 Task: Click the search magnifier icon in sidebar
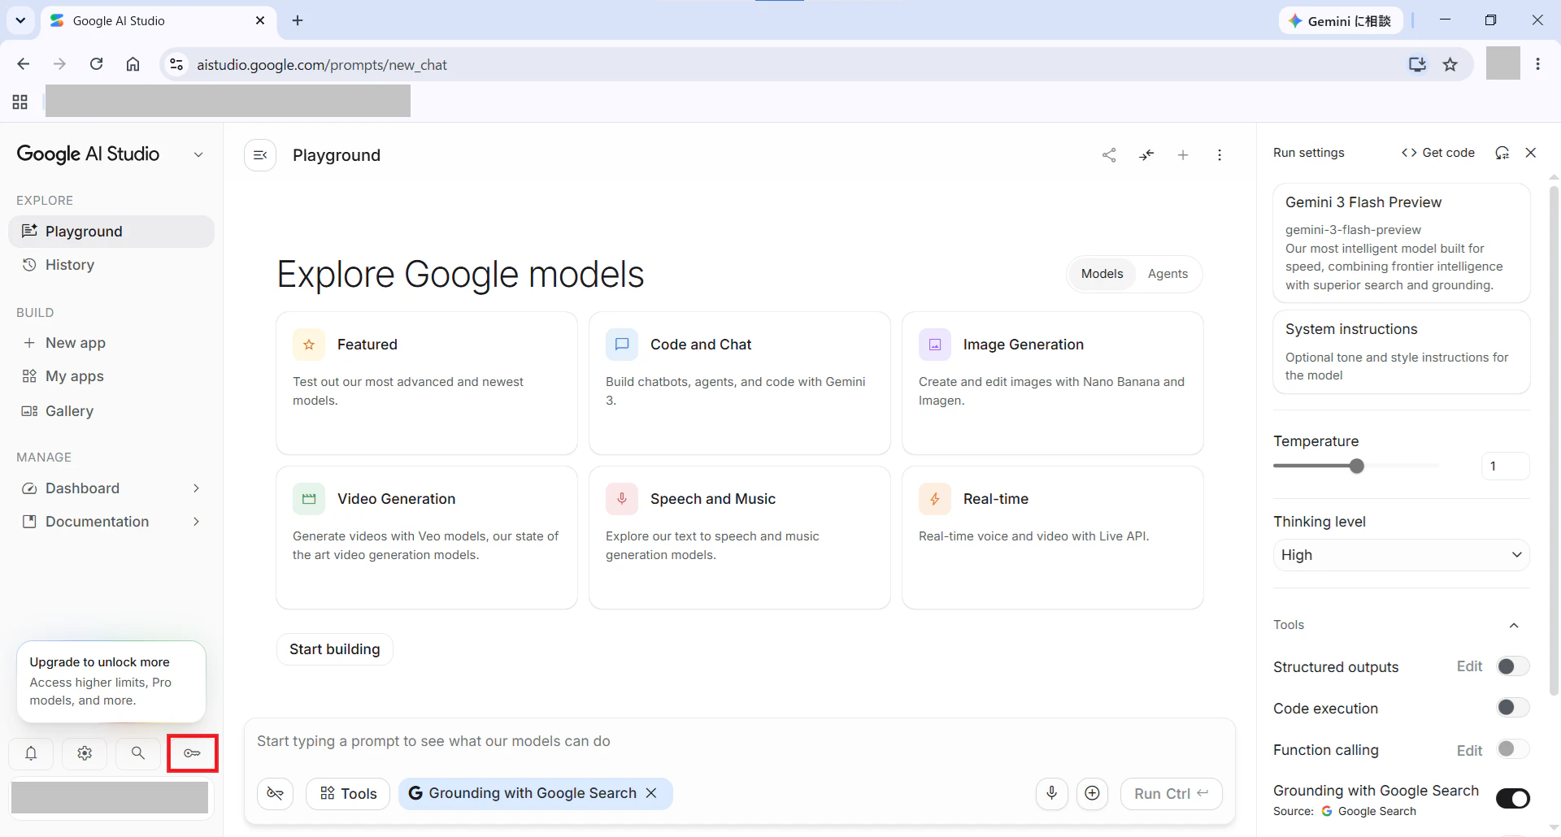click(138, 753)
